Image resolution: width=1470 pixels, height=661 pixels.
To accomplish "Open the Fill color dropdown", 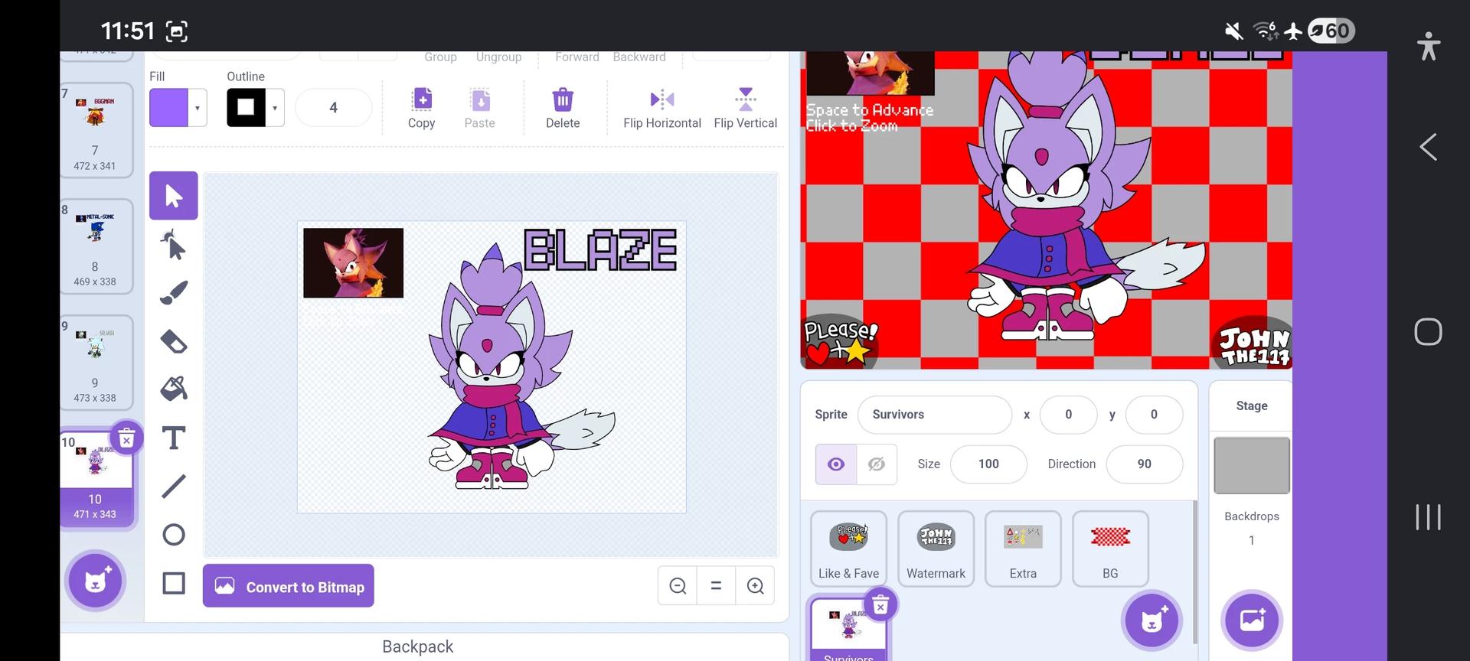I will pyautogui.click(x=198, y=108).
